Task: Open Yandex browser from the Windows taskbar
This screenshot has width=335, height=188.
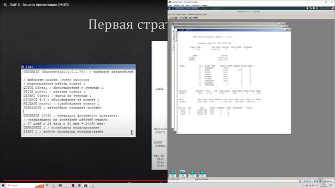Action: tap(66, 185)
